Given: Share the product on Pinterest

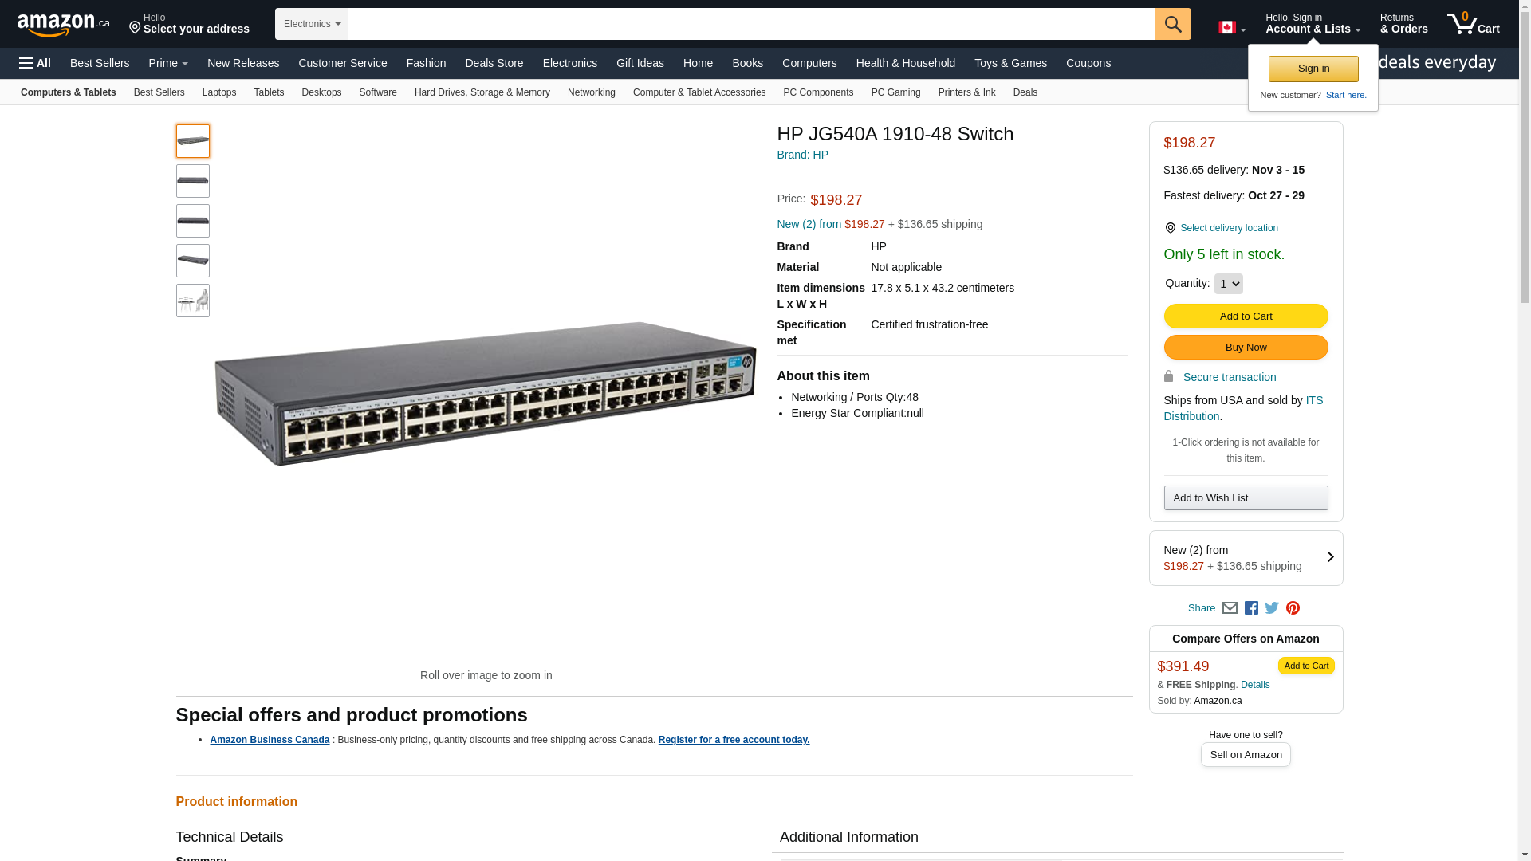Looking at the screenshot, I should (1293, 608).
